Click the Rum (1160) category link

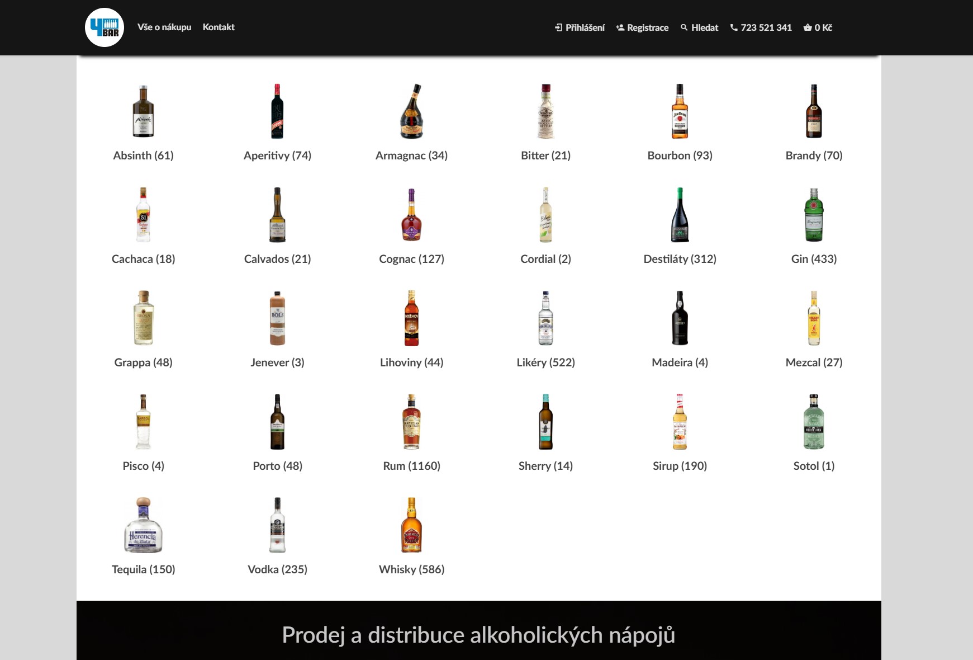pyautogui.click(x=411, y=466)
